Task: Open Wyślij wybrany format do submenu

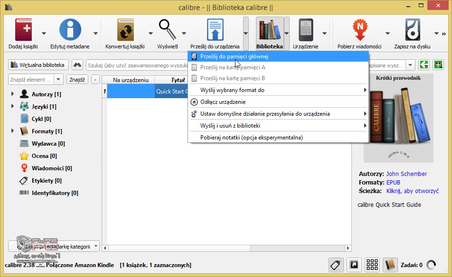Action: 278,90
